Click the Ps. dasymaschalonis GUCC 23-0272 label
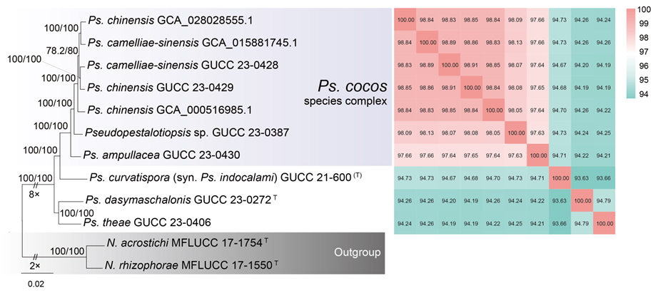This screenshot has width=663, height=293. click(x=184, y=199)
